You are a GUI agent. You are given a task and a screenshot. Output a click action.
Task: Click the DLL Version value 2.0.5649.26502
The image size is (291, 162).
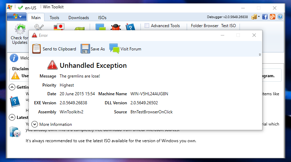[144, 103]
